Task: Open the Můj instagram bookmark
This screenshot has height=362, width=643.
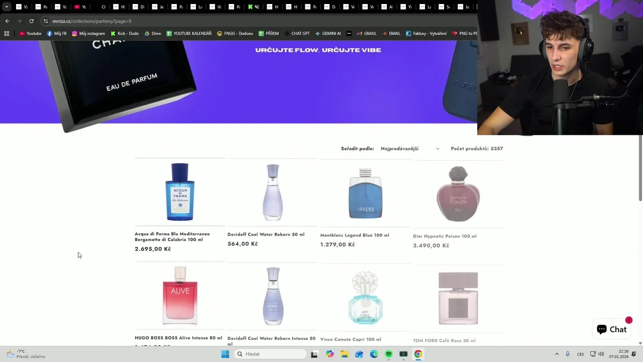Action: pyautogui.click(x=88, y=34)
